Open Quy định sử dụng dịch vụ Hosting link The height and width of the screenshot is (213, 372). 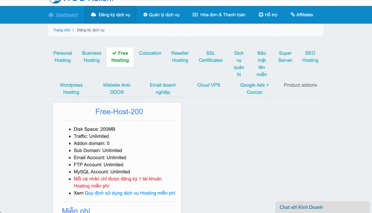click(x=130, y=193)
